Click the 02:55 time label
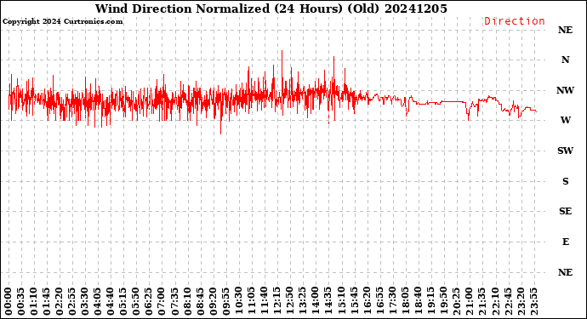The height and width of the screenshot is (319, 587). pos(72,301)
